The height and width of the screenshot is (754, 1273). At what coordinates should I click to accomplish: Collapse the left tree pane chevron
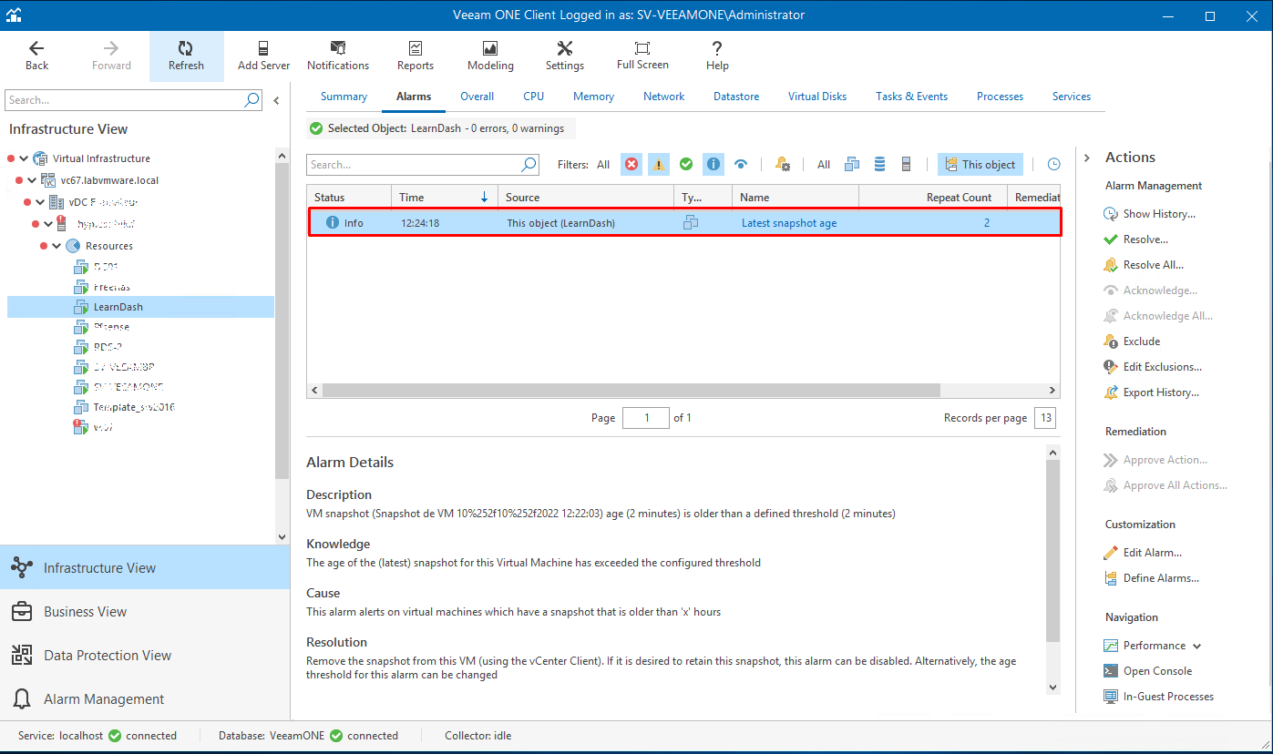(x=277, y=100)
